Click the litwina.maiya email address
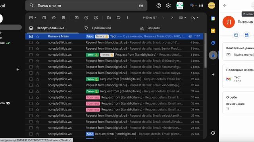Screen dimensions: 254x142 click(244, 55)
